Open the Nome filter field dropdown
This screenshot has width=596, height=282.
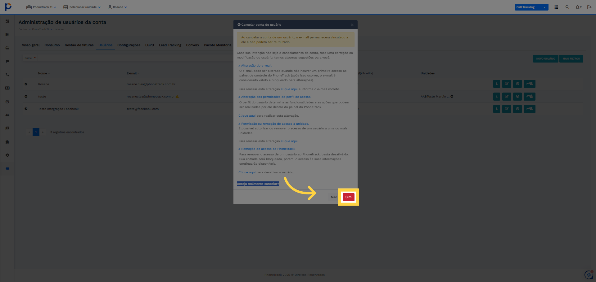point(30,58)
